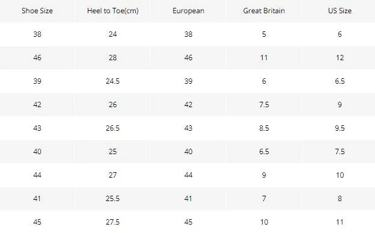Select European size 39 cell
The height and width of the screenshot is (233, 375).
pos(188,81)
